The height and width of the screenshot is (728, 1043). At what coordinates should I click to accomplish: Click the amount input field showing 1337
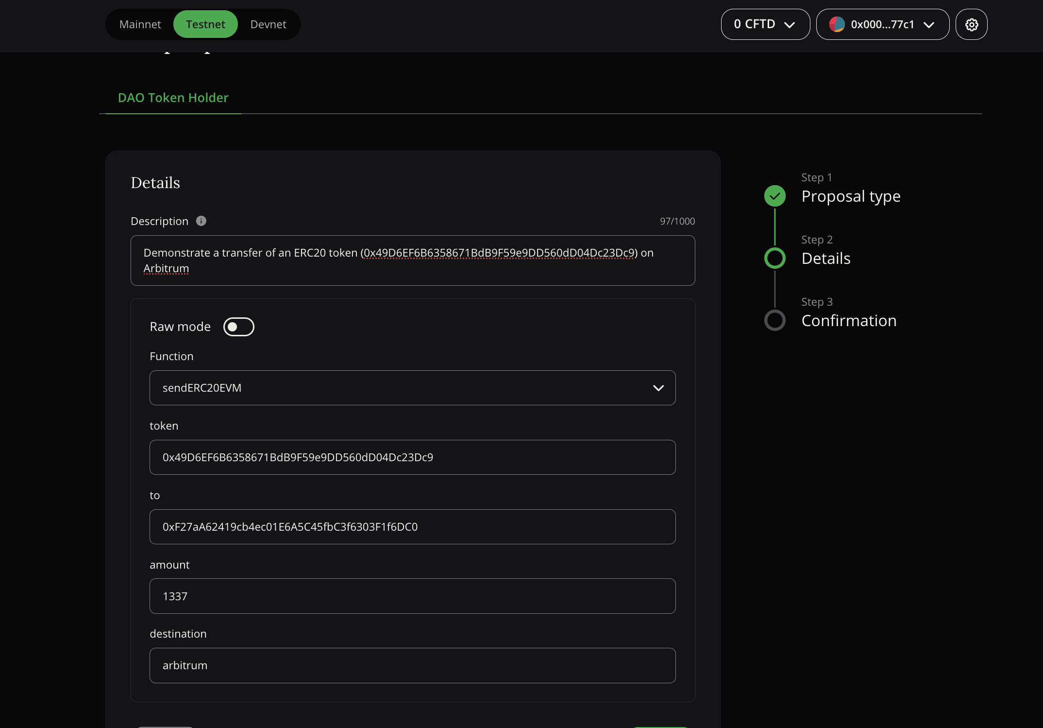[412, 596]
